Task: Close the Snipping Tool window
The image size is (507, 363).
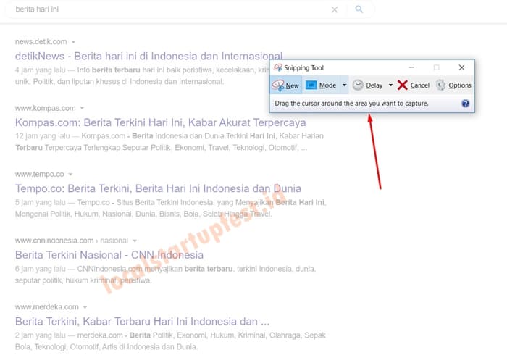Action: (x=461, y=67)
